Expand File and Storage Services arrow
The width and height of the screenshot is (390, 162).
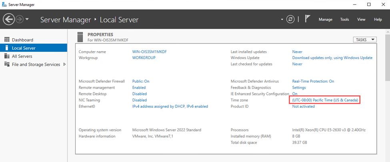(x=64, y=65)
